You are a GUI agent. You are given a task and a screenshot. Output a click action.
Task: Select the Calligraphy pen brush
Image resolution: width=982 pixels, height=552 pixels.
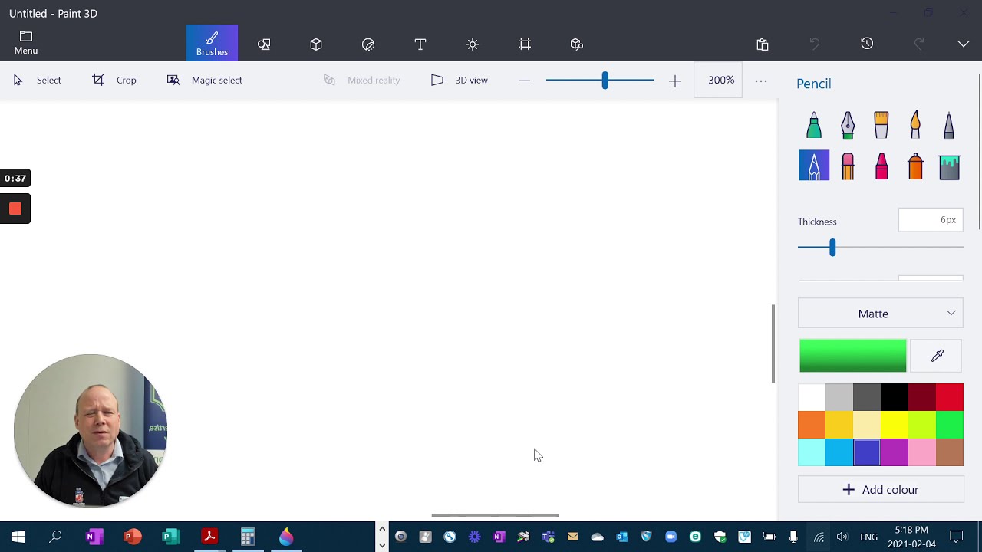[848, 125]
